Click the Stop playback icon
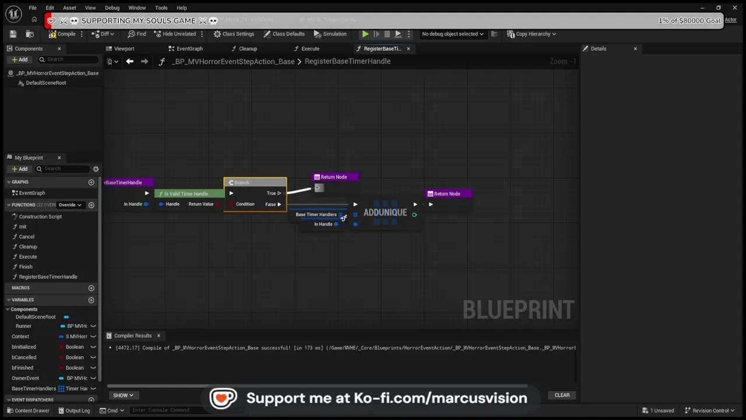Image resolution: width=746 pixels, height=420 pixels. 387,34
